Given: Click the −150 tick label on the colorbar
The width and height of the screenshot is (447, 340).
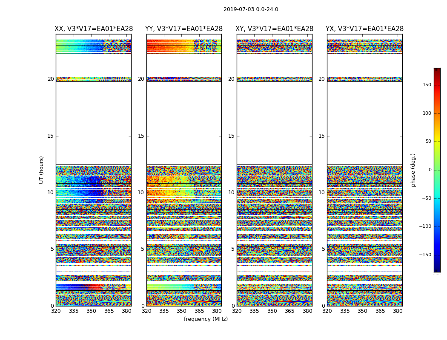Looking at the screenshot, I should point(425,255).
